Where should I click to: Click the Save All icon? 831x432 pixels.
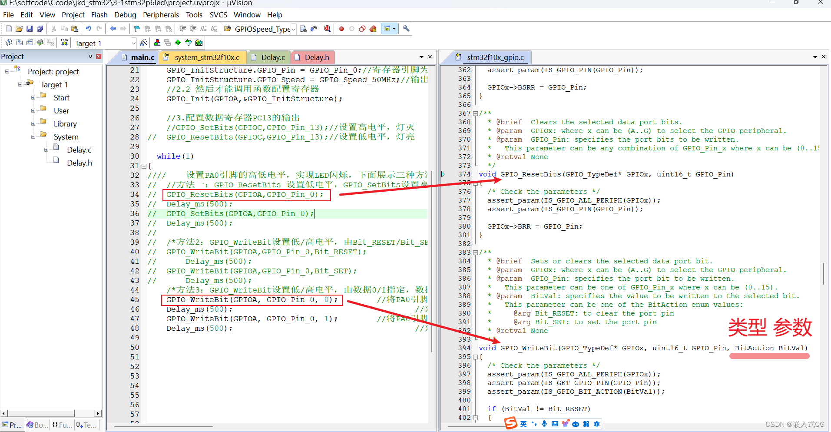click(x=40, y=29)
